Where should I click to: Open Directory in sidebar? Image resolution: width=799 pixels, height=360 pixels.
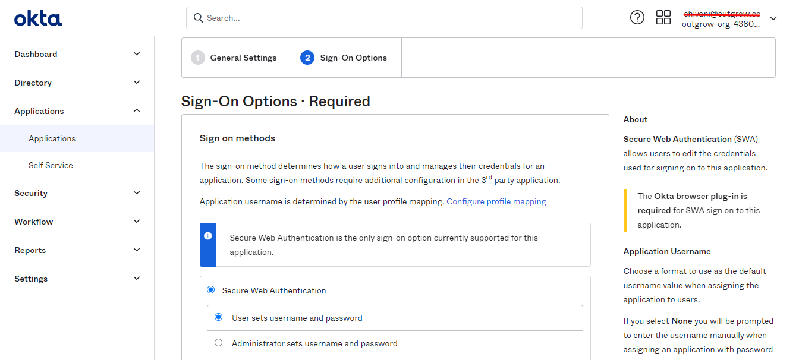pos(33,83)
